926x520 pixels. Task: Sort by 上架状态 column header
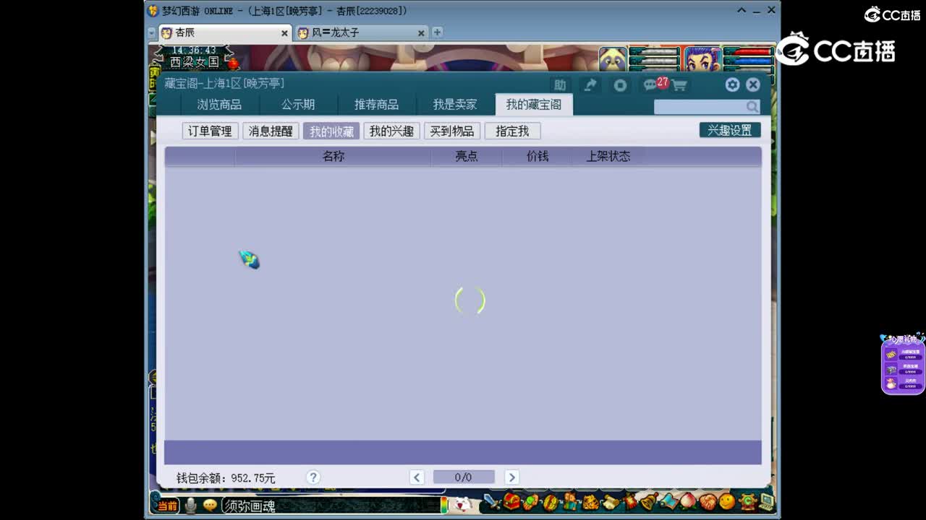608,156
